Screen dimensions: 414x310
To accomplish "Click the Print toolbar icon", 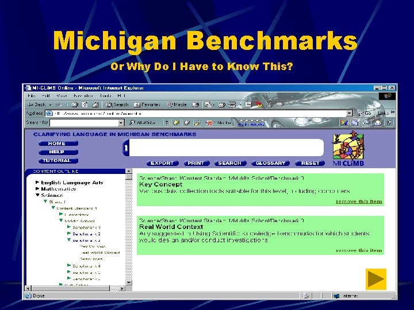I will [221, 104].
